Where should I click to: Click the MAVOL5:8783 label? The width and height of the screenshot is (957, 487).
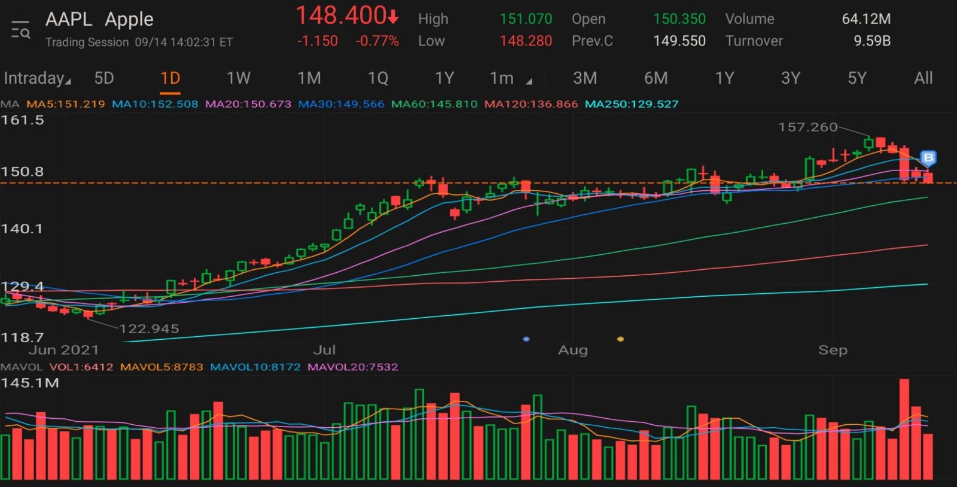[x=161, y=367]
